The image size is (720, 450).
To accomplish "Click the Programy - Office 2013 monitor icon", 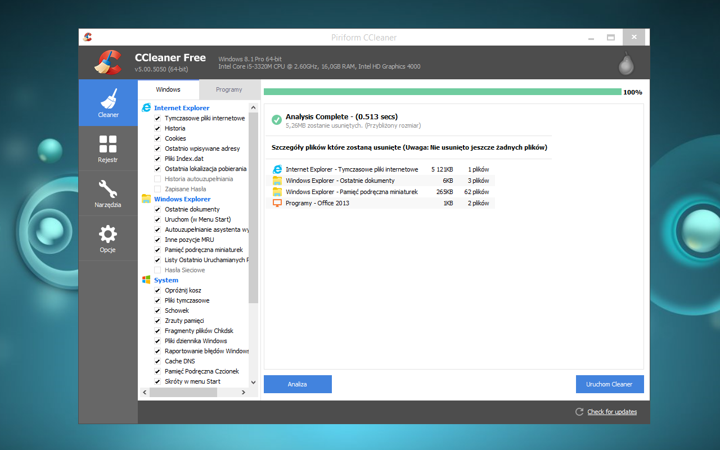I will click(277, 203).
